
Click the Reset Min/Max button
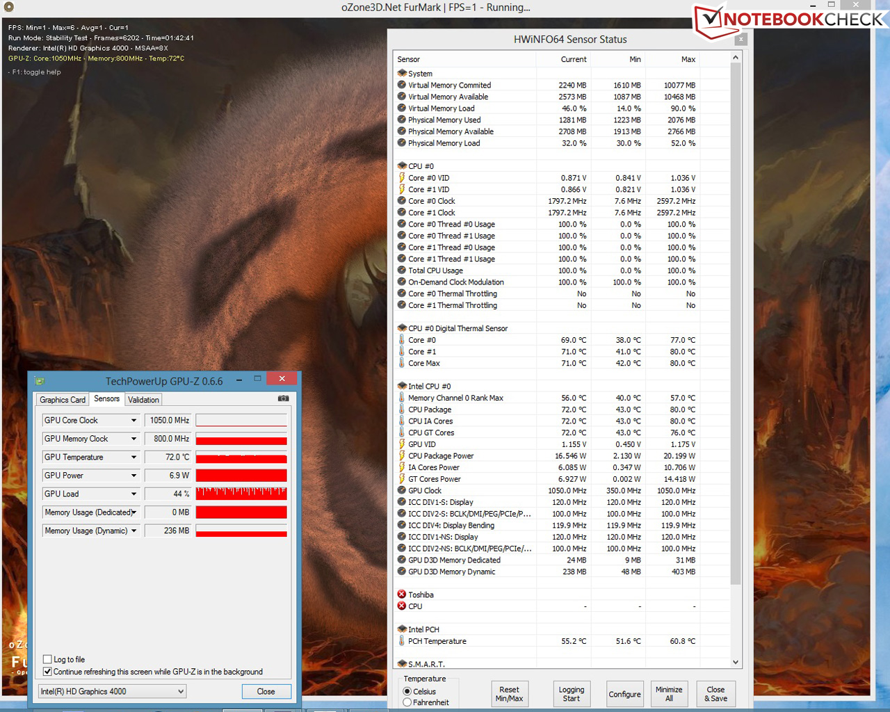coord(509,694)
